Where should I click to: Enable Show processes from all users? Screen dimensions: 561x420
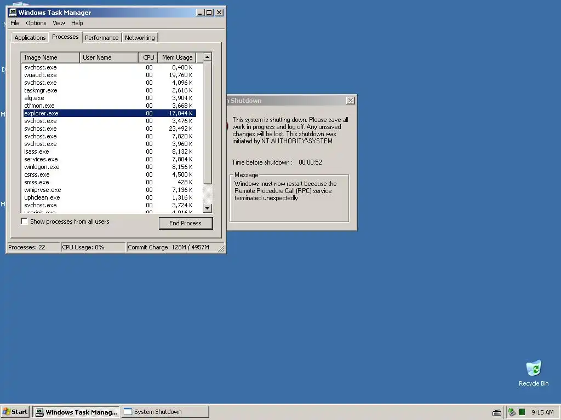tap(24, 221)
